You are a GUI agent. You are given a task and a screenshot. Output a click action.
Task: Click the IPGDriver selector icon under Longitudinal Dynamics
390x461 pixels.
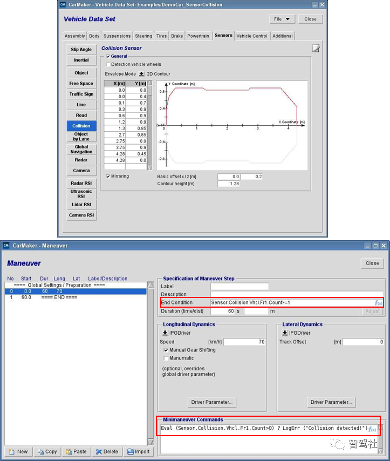165,333
